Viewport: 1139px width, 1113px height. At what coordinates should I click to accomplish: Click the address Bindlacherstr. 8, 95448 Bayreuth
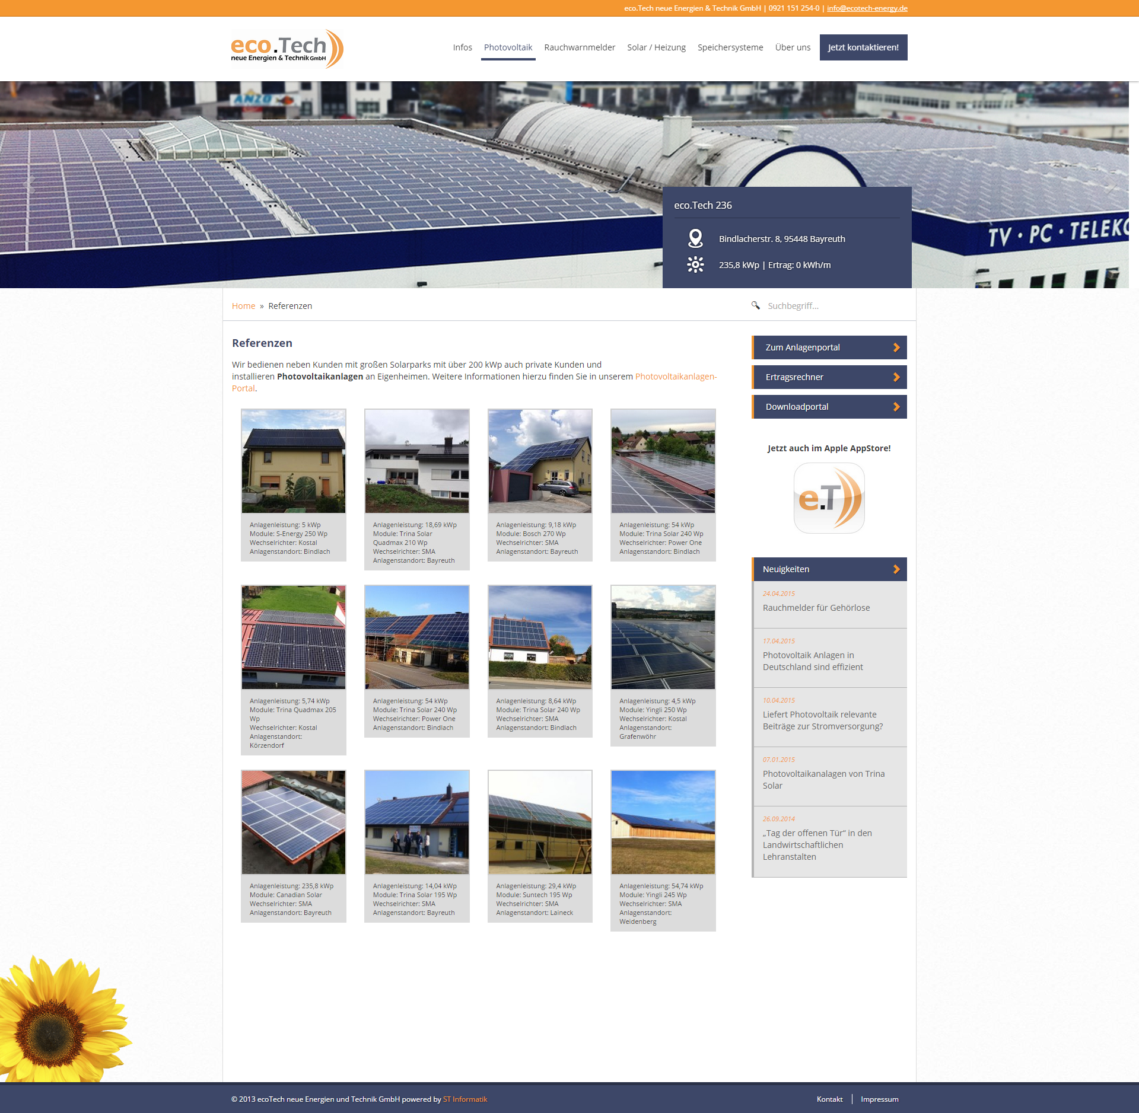pyautogui.click(x=782, y=239)
